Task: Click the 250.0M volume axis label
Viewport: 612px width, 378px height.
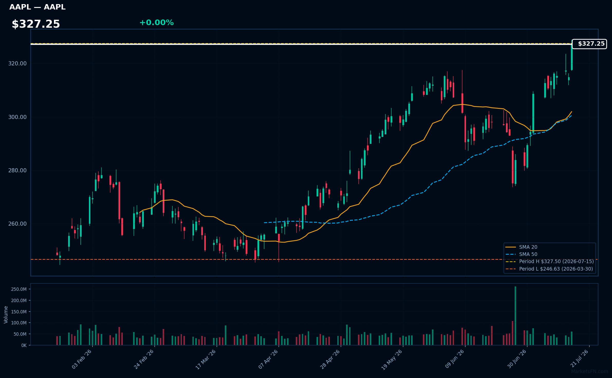Action: click(19, 289)
